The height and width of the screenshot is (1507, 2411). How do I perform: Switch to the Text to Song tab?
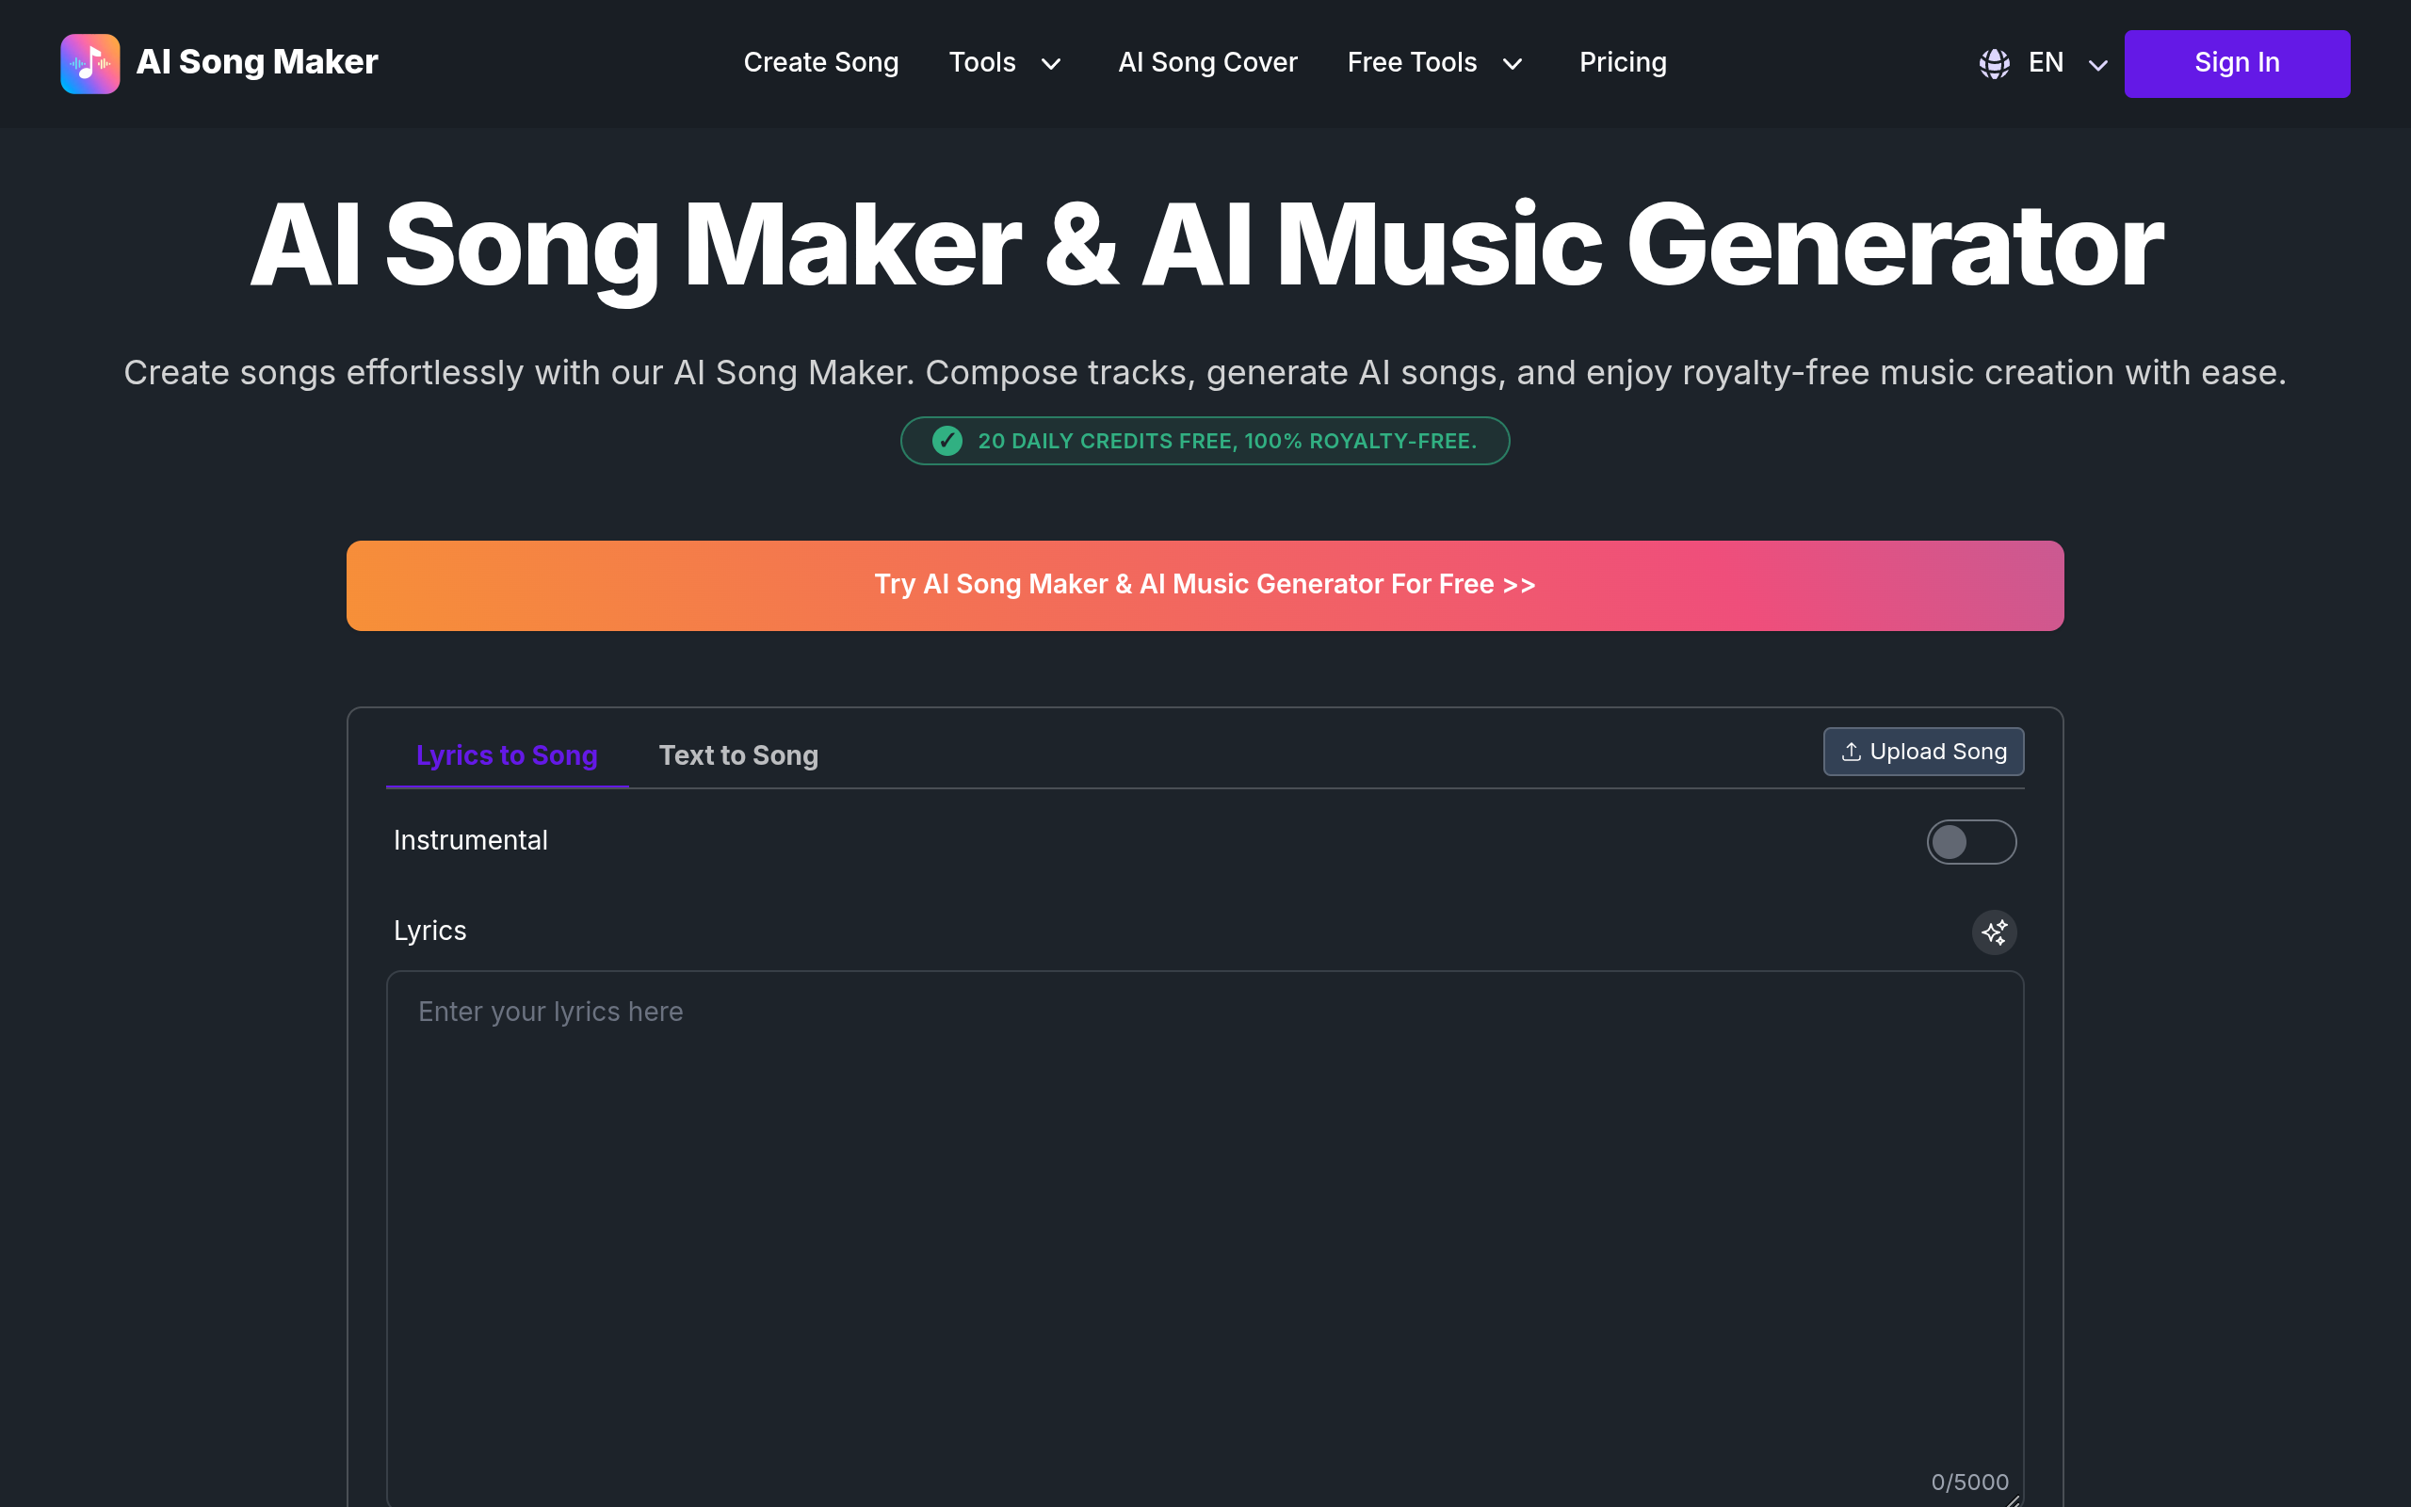(x=738, y=755)
